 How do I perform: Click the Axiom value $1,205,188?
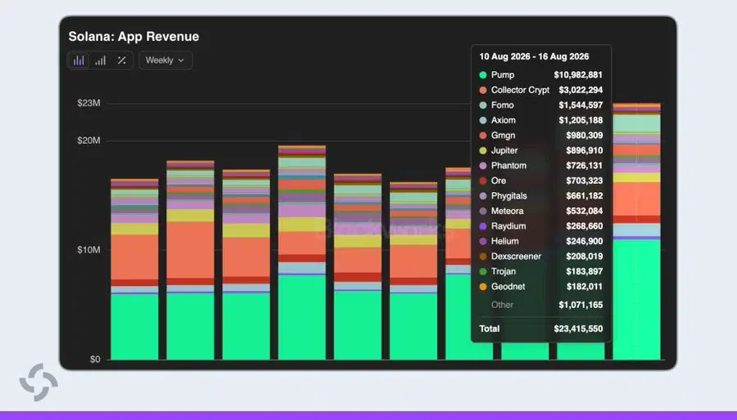point(581,120)
